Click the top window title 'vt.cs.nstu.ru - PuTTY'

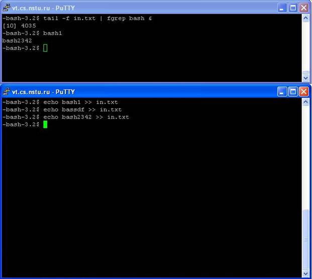pyautogui.click(x=43, y=8)
